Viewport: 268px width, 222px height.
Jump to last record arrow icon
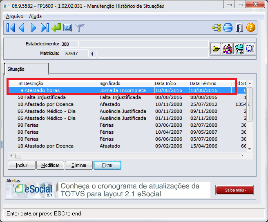point(45,28)
